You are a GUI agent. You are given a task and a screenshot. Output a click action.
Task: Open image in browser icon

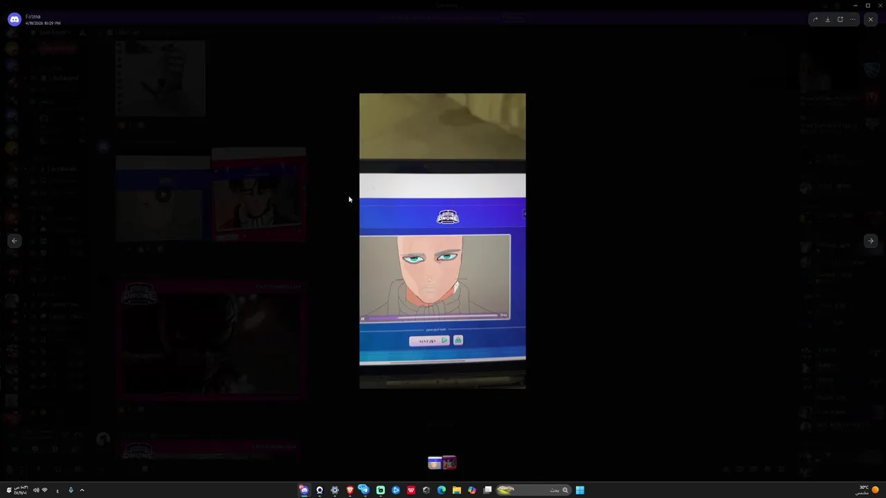pyautogui.click(x=840, y=19)
